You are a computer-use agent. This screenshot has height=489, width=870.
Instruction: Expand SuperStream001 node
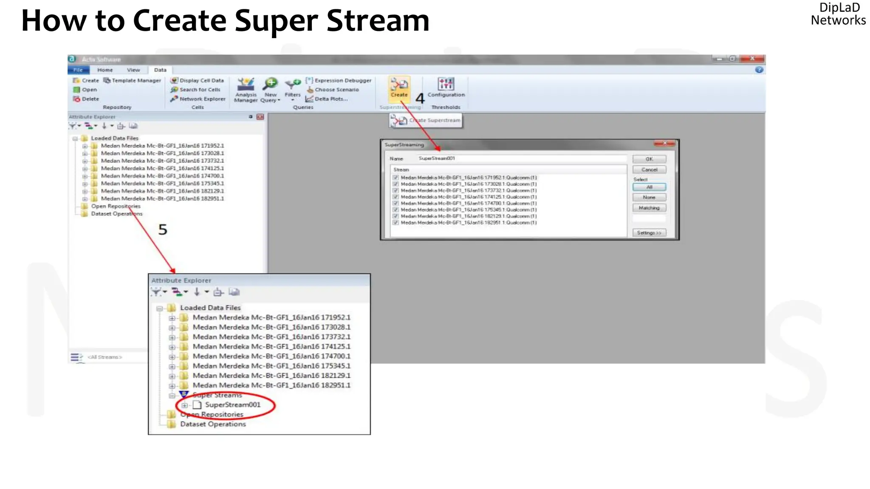click(184, 405)
